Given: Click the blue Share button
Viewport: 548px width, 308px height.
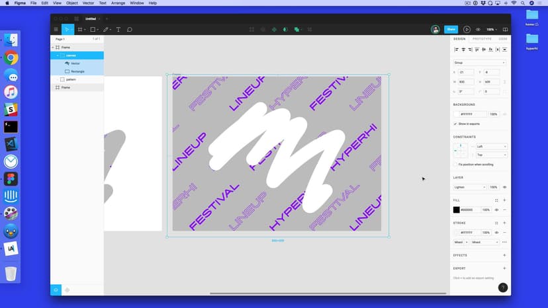Looking at the screenshot, I should tap(451, 30).
